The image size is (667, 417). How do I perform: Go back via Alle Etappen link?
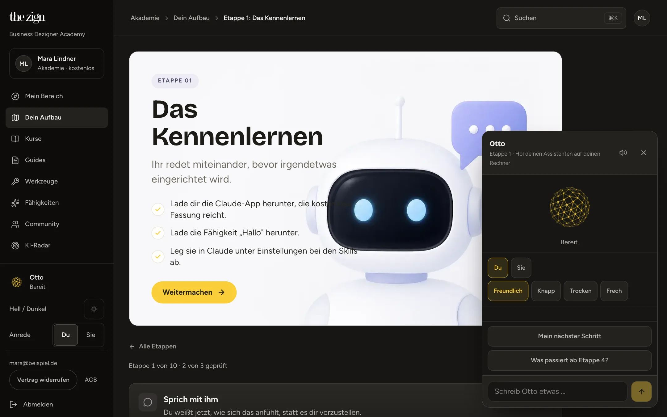[x=153, y=346]
